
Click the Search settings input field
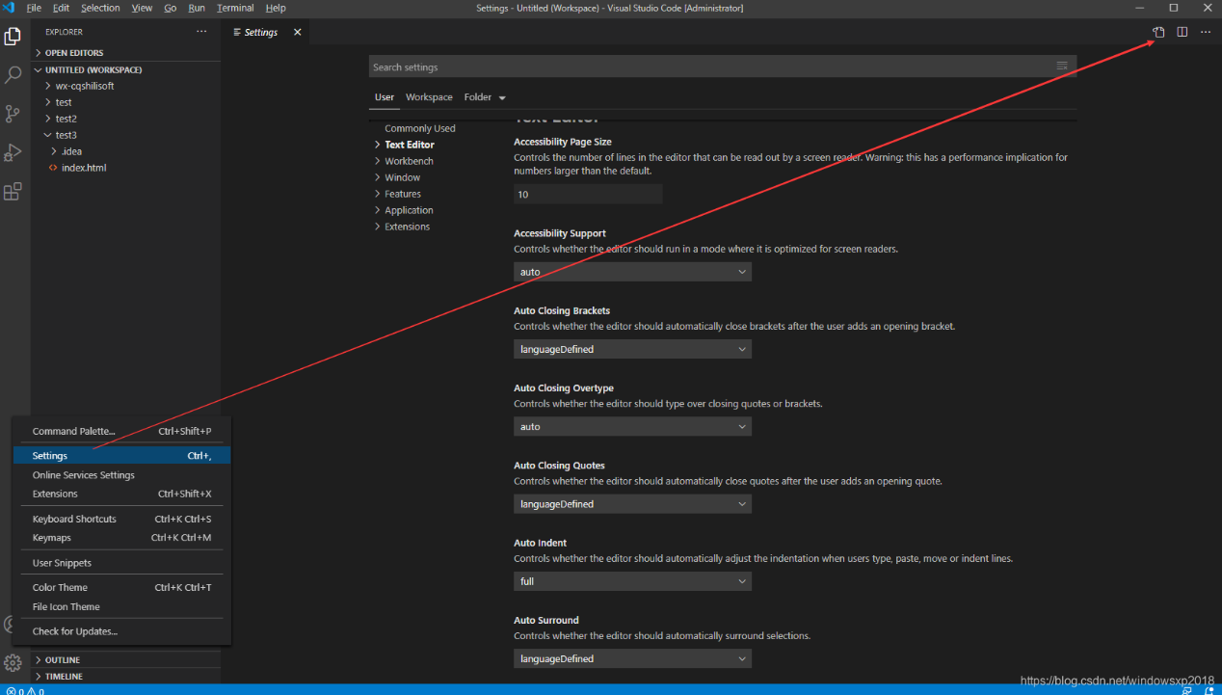point(722,67)
